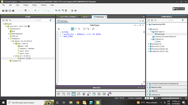Click the zoom-out minus button in status bar
This screenshot has width=188, height=105.
tap(160, 98)
